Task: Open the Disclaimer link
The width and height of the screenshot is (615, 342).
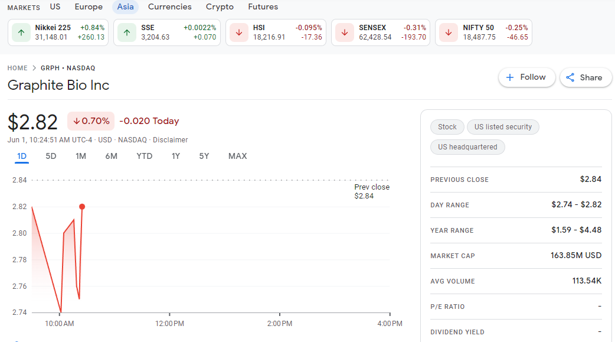Action: [170, 140]
